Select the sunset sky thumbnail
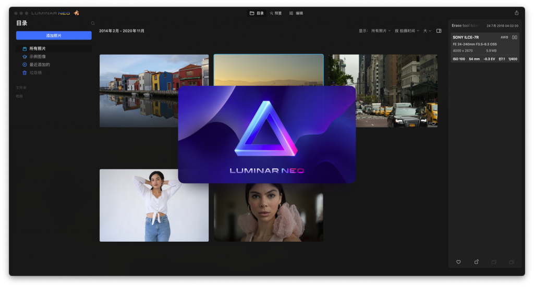 (x=269, y=70)
